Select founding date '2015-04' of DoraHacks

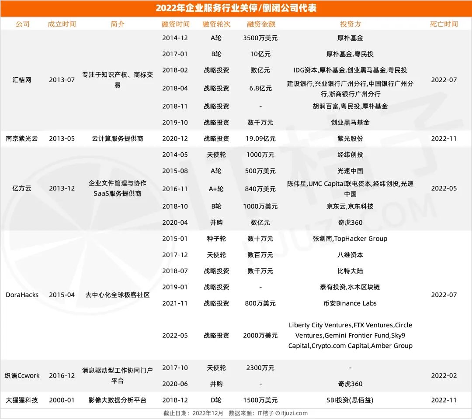pyautogui.click(x=62, y=295)
